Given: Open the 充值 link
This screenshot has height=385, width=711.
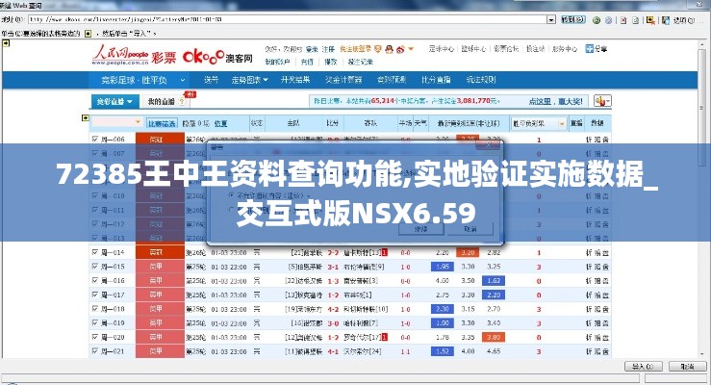Looking at the screenshot, I should click(x=307, y=62).
